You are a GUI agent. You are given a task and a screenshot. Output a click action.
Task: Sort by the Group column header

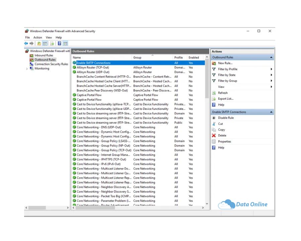pos(153,58)
